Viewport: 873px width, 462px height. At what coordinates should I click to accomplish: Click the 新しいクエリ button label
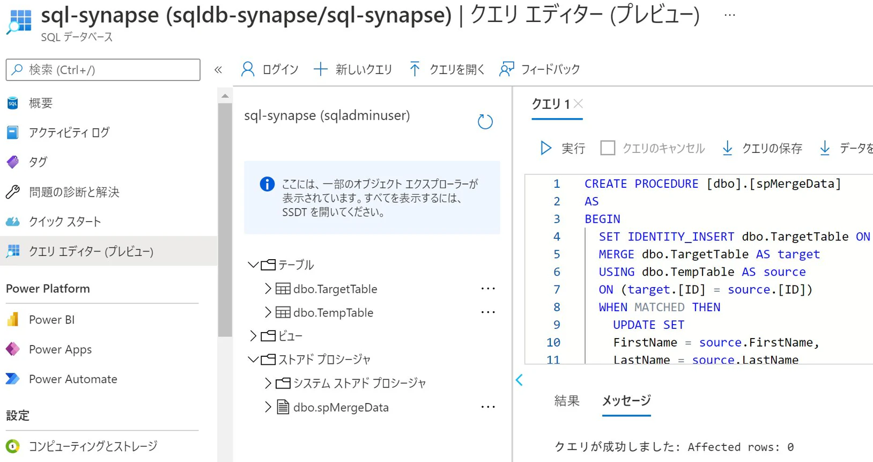click(x=364, y=69)
